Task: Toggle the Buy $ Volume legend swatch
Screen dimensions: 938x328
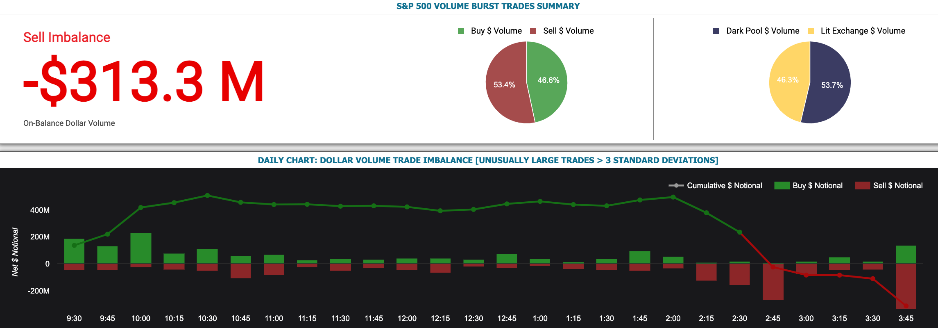Action: tap(461, 31)
